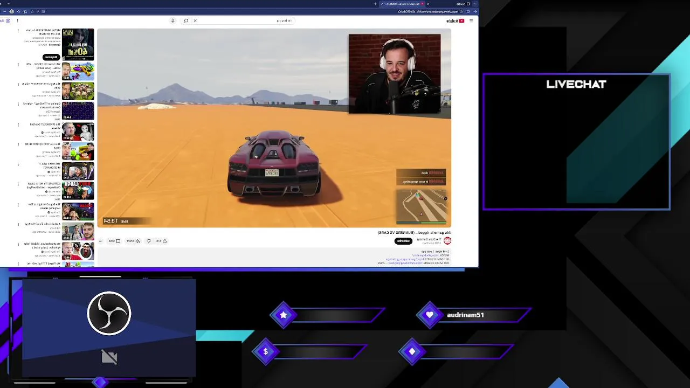Image resolution: width=690 pixels, height=388 pixels.
Task: Open Conjuring House overnight thumbnail
Action: tap(78, 211)
